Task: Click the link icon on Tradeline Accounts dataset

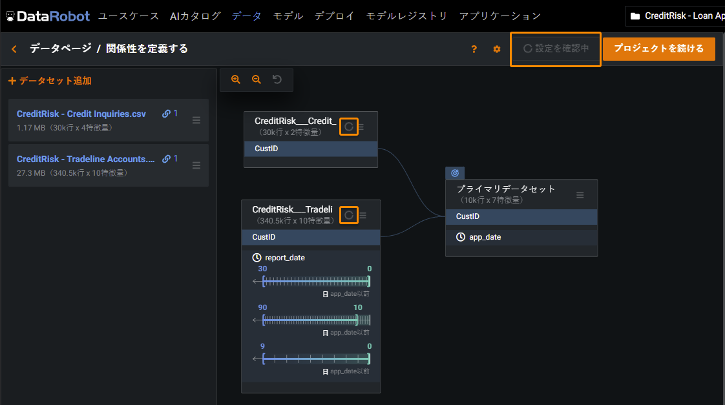Action: pos(167,159)
